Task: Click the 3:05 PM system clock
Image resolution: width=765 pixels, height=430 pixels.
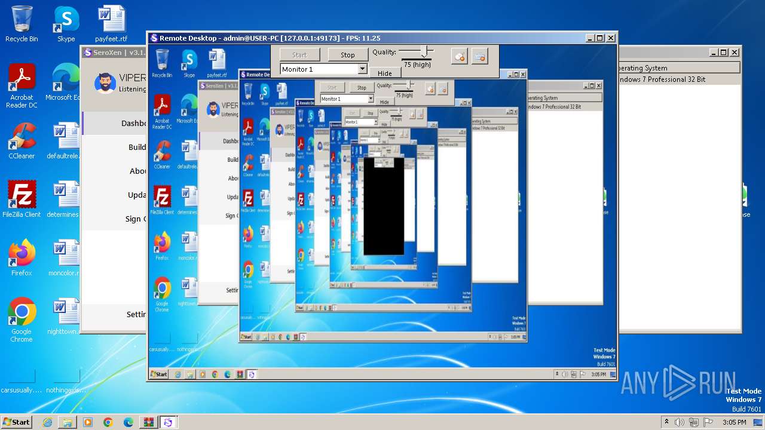Action: pyautogui.click(x=734, y=422)
